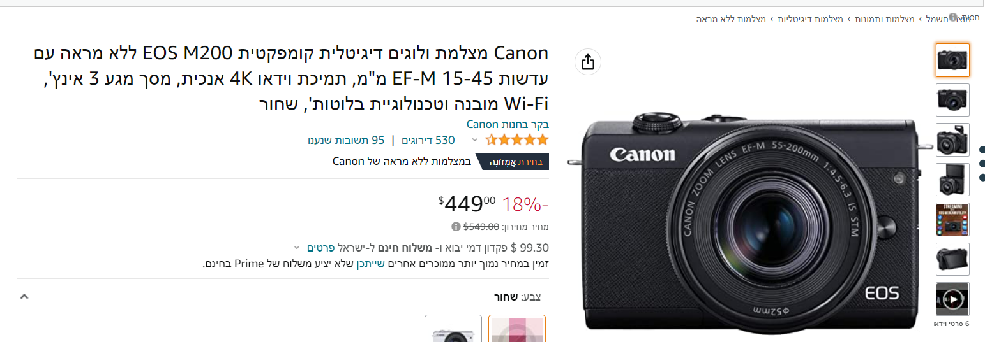The height and width of the screenshot is (342, 985).
Task: Click the five-star rating icons
Action: pos(517,139)
